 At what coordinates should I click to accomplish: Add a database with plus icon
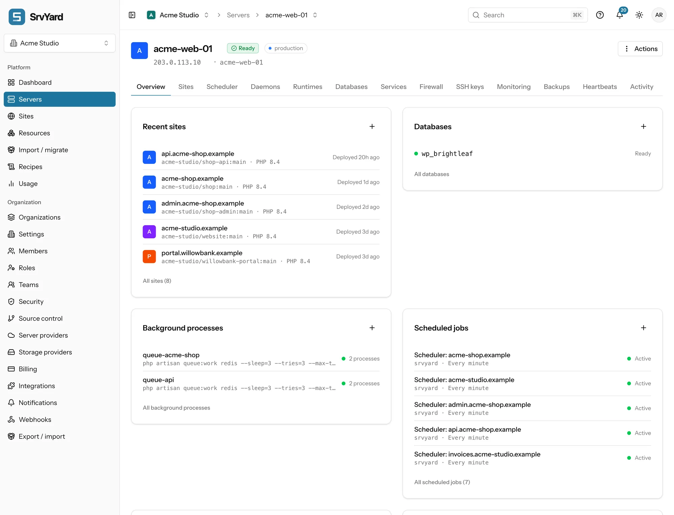(644, 127)
